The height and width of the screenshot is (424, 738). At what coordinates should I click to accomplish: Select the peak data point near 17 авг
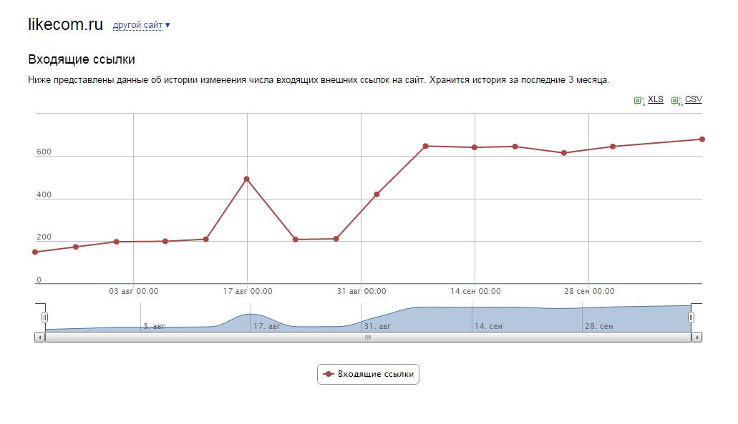pos(247,179)
